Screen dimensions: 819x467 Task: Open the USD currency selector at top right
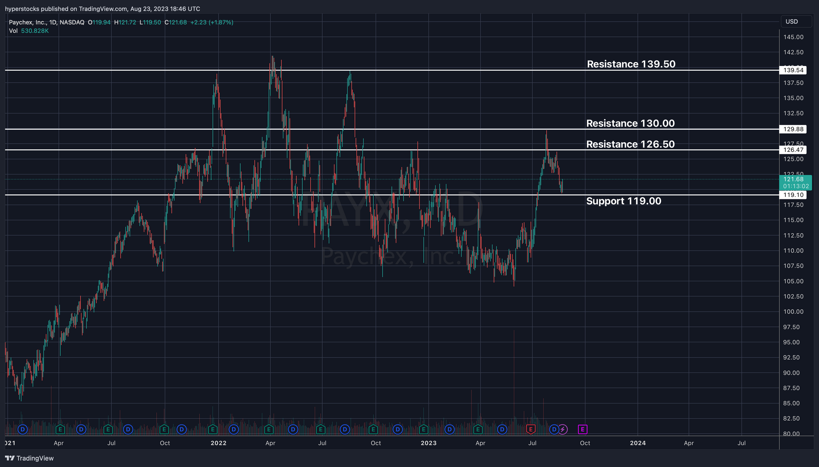796,22
